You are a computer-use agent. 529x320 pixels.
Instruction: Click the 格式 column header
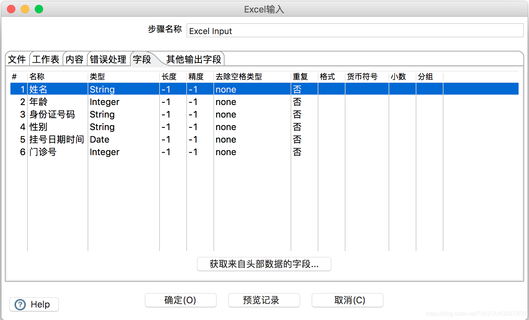(331, 77)
